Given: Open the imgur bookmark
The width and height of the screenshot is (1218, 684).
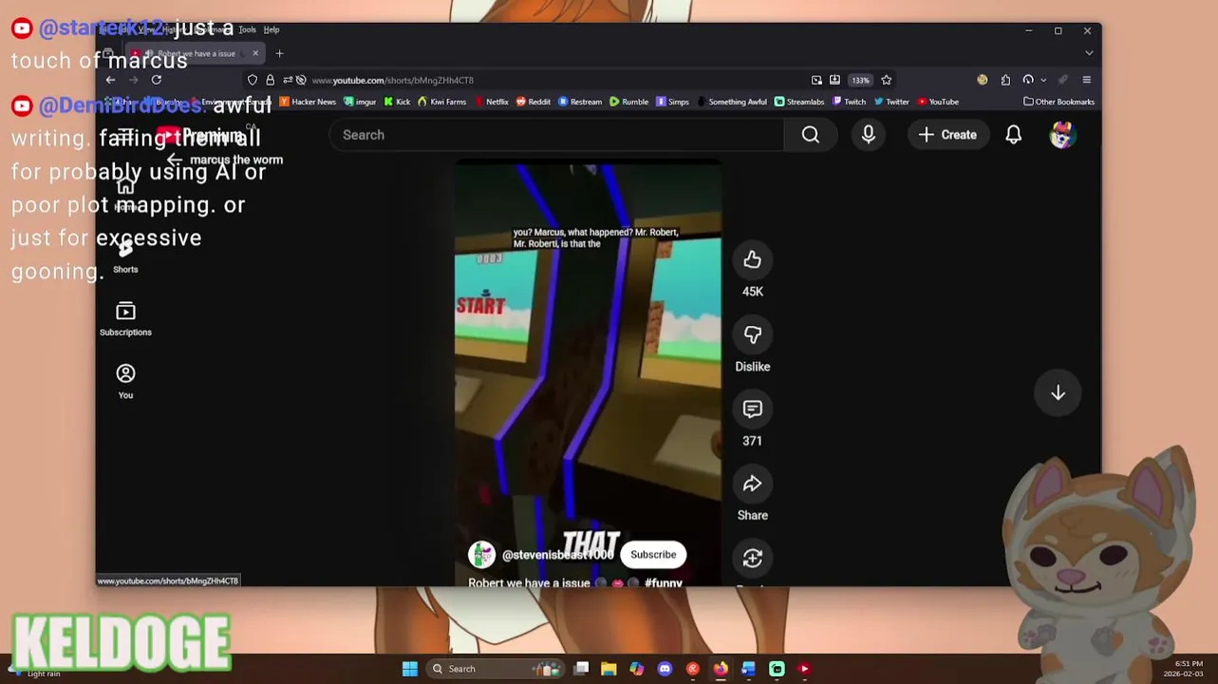Looking at the screenshot, I should coord(360,102).
